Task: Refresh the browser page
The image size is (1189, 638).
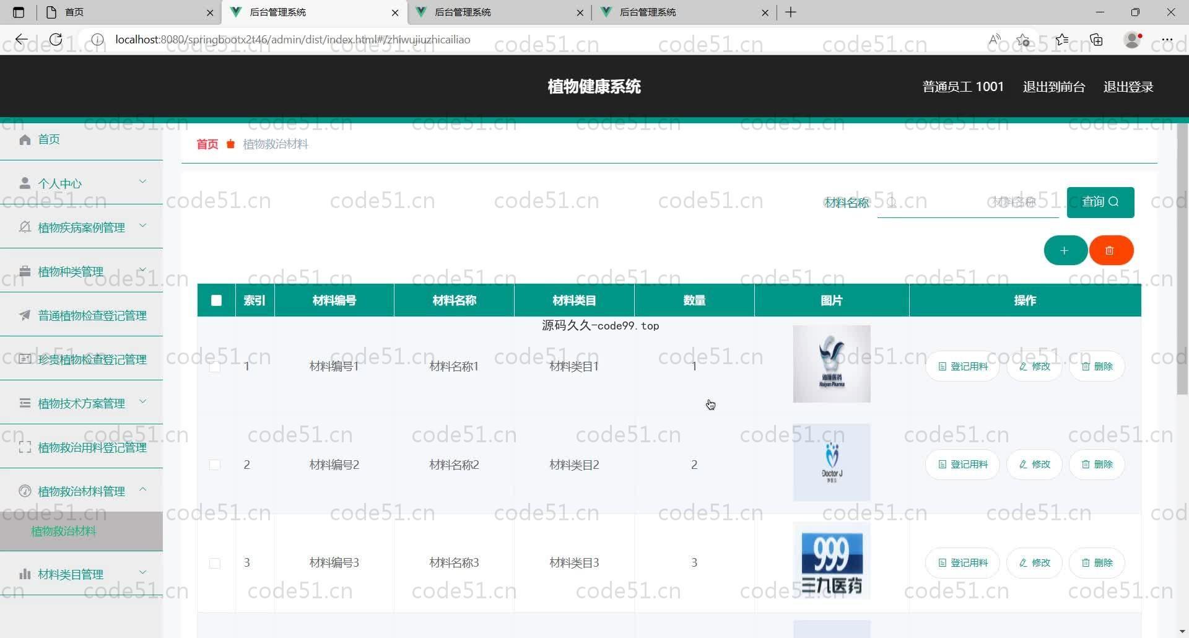Action: [56, 40]
